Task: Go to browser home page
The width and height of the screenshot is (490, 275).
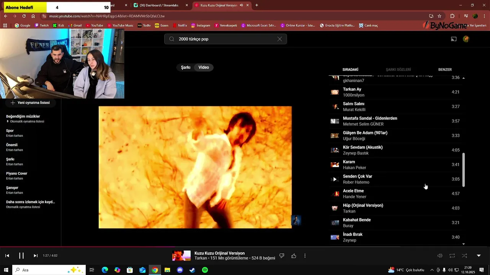Action: pyautogui.click(x=33, y=16)
